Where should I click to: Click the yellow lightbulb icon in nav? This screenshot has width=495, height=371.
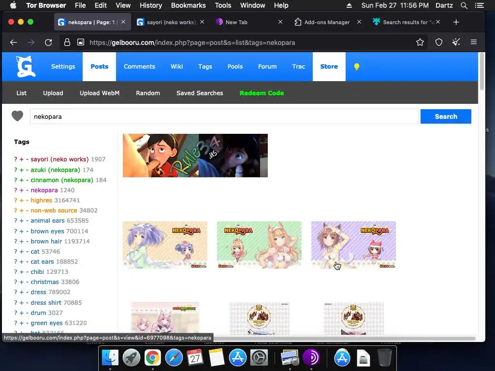tap(357, 67)
